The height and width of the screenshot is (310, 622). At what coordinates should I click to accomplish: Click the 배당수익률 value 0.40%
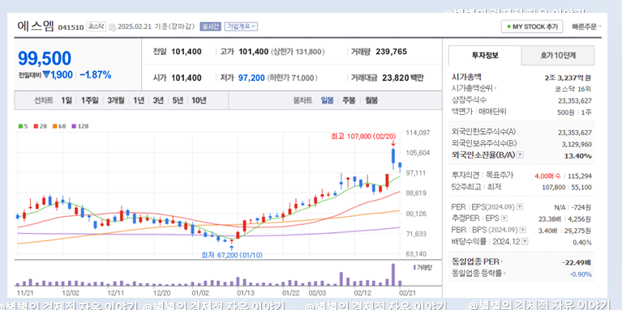[x=582, y=242]
